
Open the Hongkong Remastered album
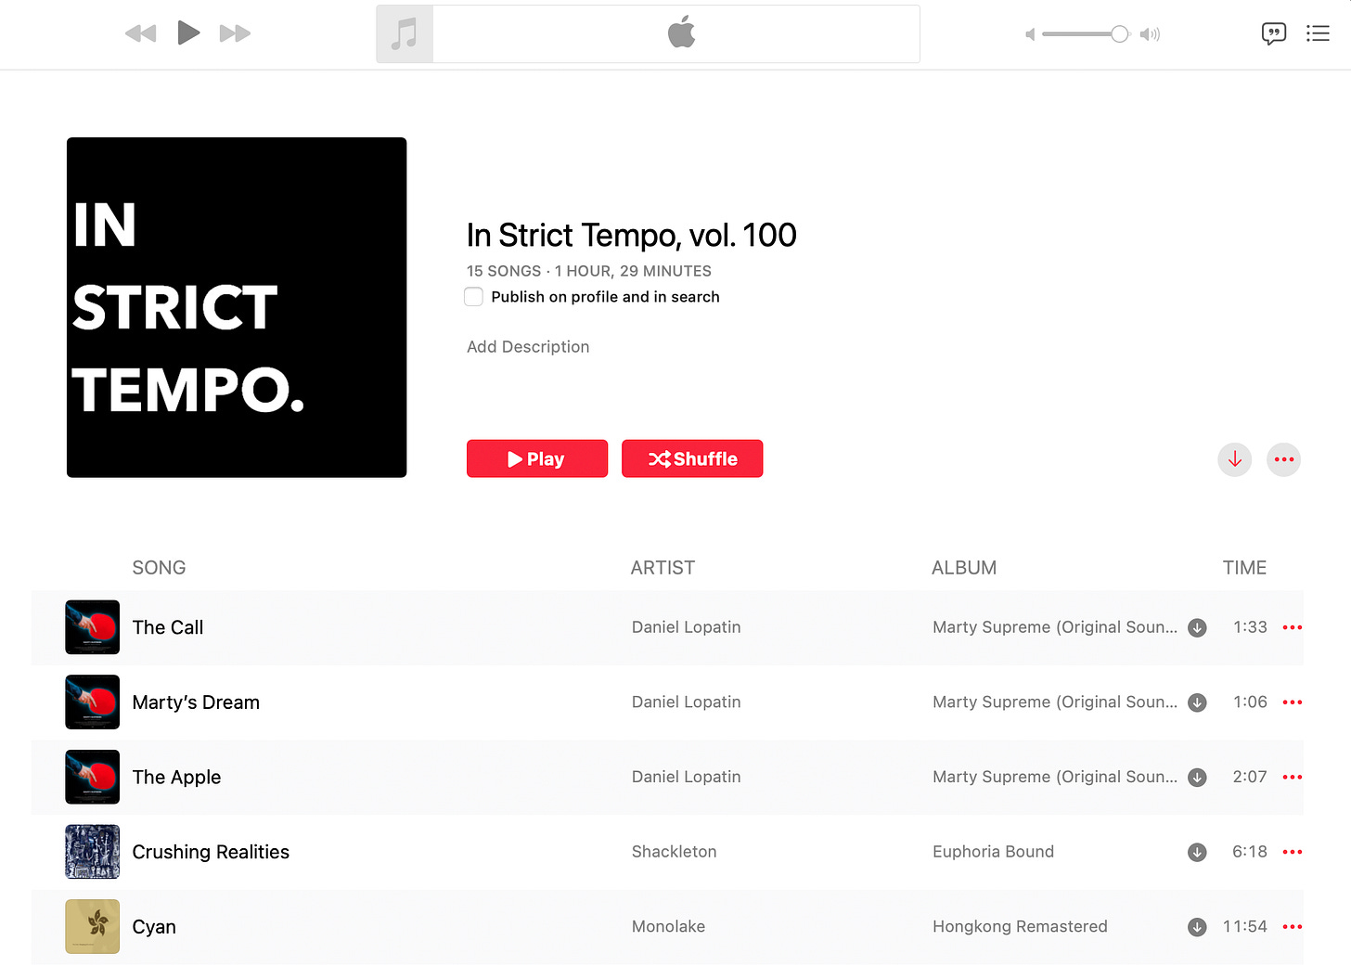click(x=1020, y=926)
